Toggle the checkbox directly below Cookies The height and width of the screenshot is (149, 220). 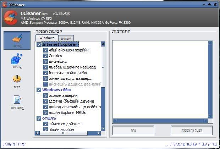point(45,62)
